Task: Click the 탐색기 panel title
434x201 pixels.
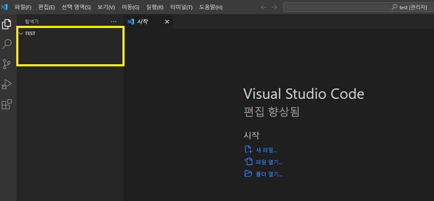Action: tap(32, 22)
